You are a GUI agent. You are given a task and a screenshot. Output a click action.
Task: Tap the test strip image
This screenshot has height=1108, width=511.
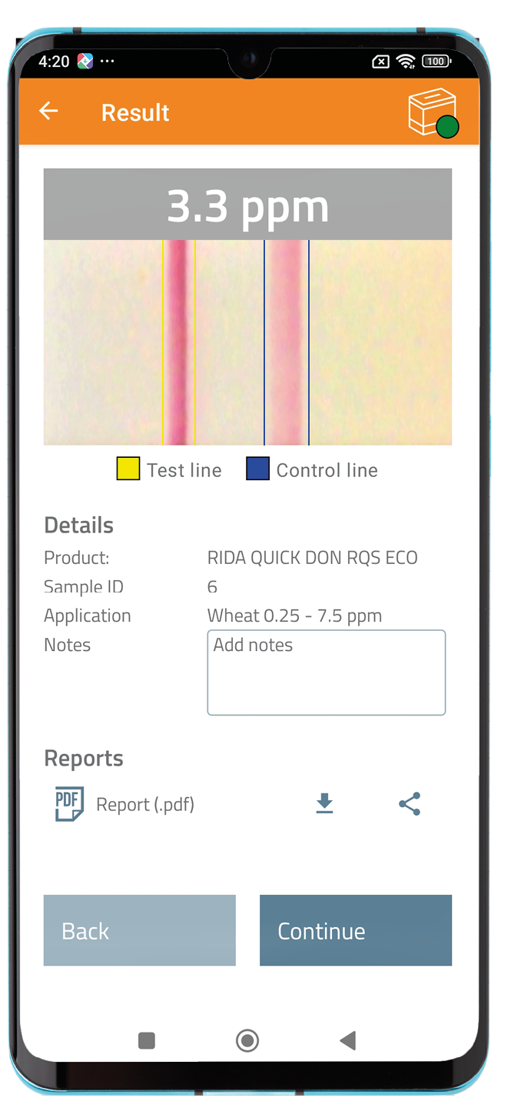(247, 342)
